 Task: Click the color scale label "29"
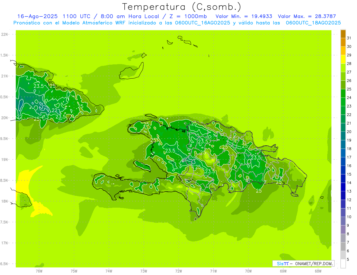click(x=349, y=55)
